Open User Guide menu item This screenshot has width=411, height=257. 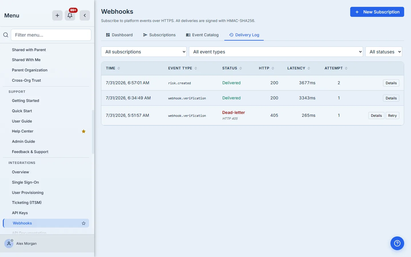46,121
